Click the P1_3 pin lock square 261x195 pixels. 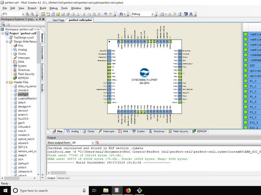coord(246,91)
